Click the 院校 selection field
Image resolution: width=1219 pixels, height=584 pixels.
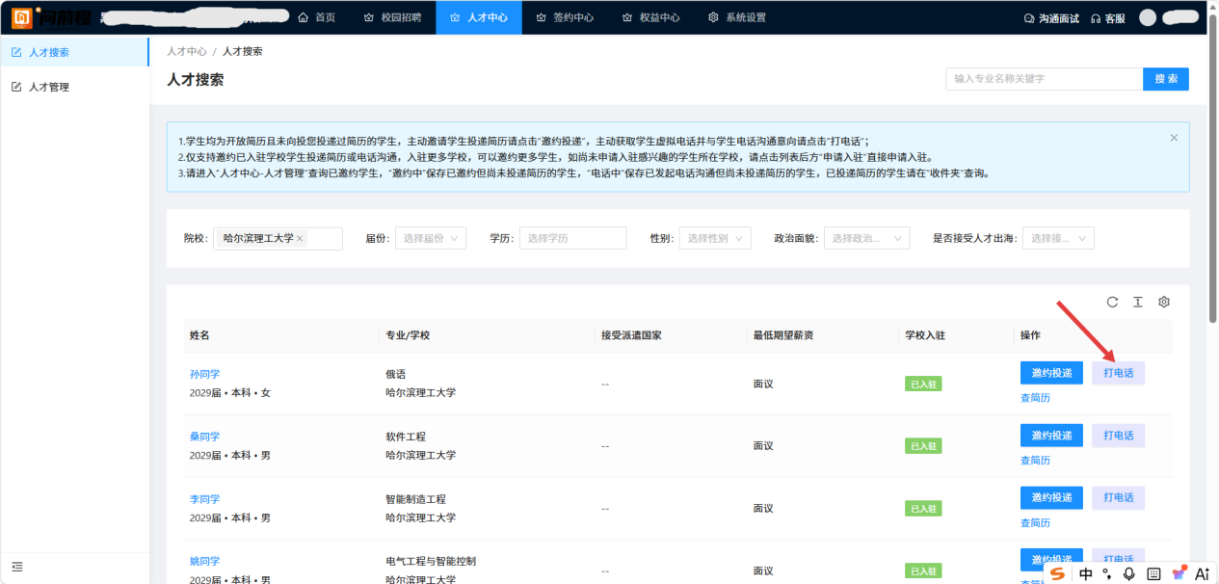278,238
